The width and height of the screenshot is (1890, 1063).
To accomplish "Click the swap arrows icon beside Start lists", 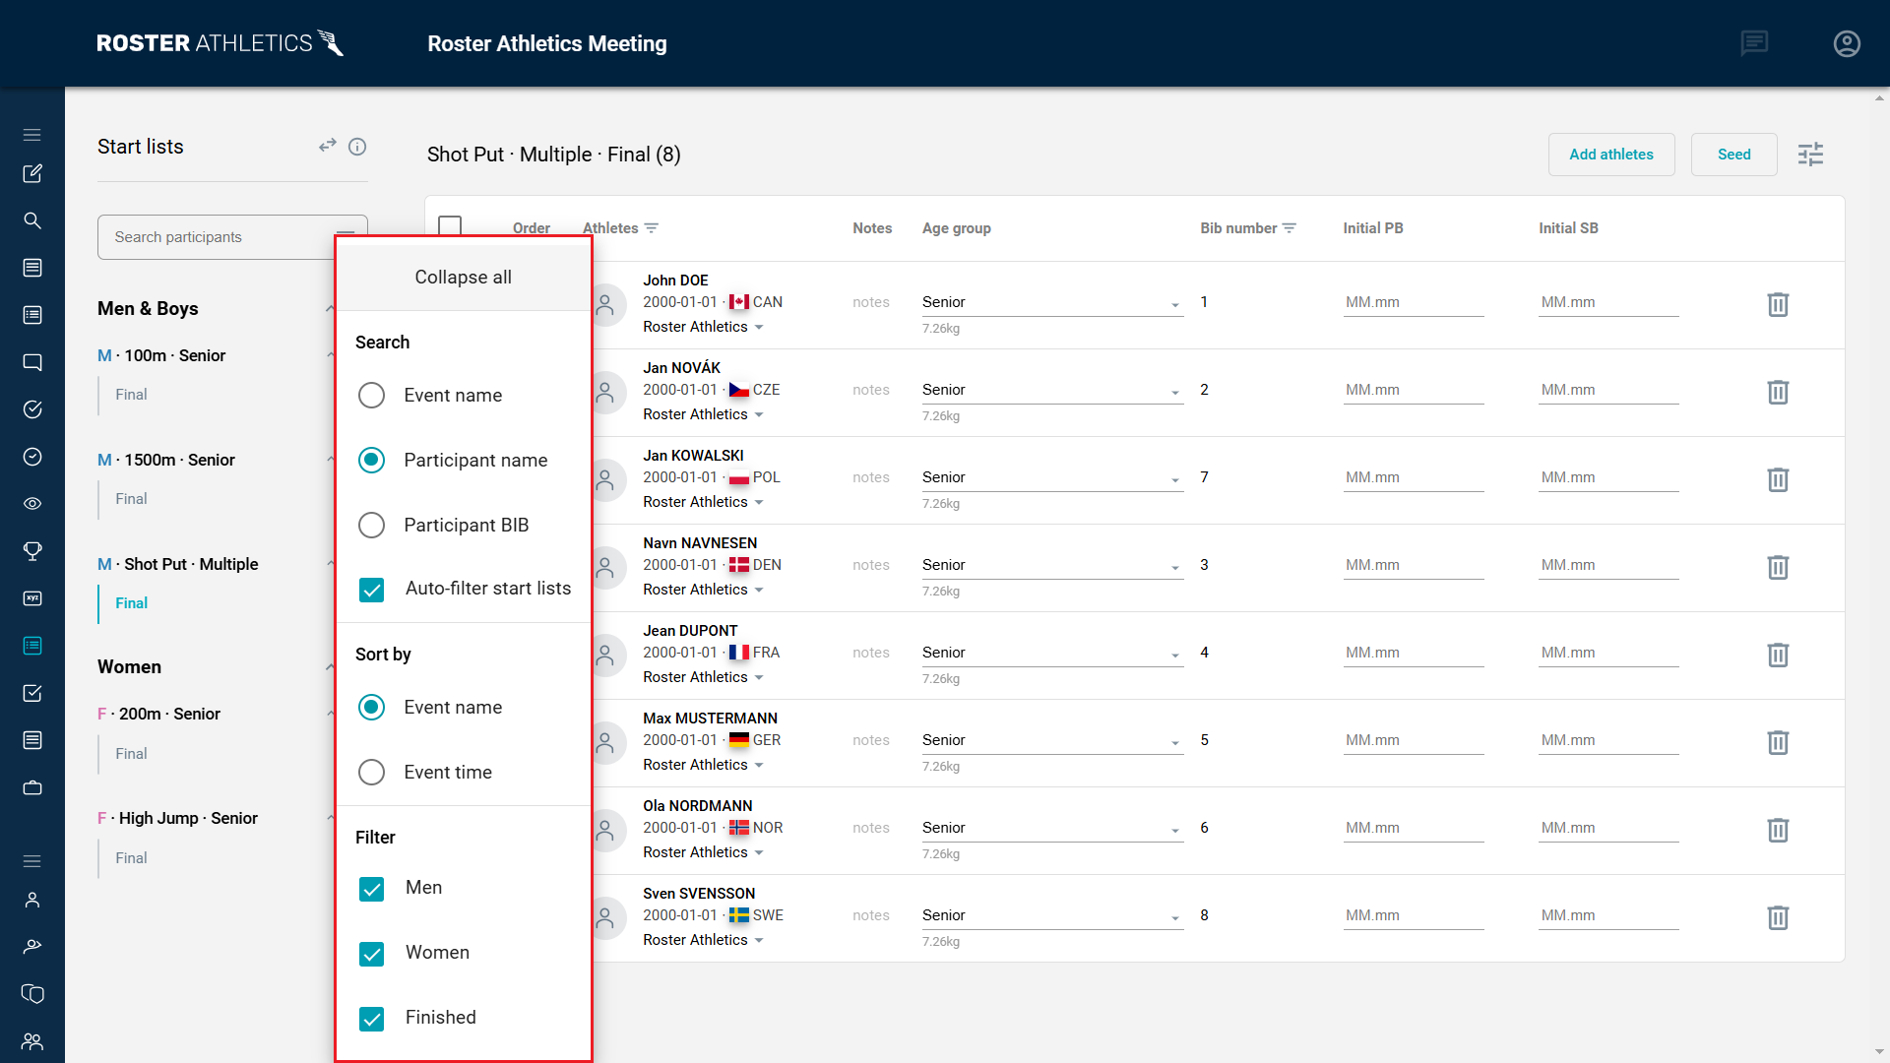I will tap(328, 146).
